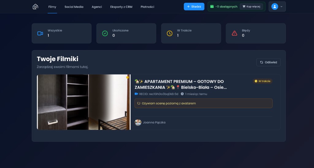Click the clock icon in W Trakcie card
The width and height of the screenshot is (314, 168).
click(x=170, y=33)
